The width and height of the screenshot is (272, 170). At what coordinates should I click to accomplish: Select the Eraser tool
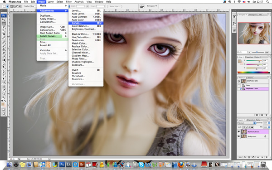pyautogui.click(x=4, y=56)
